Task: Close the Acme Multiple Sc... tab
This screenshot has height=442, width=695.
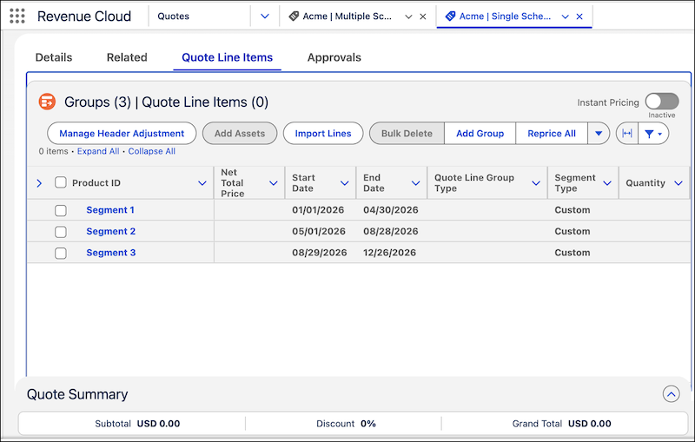Action: pyautogui.click(x=423, y=16)
